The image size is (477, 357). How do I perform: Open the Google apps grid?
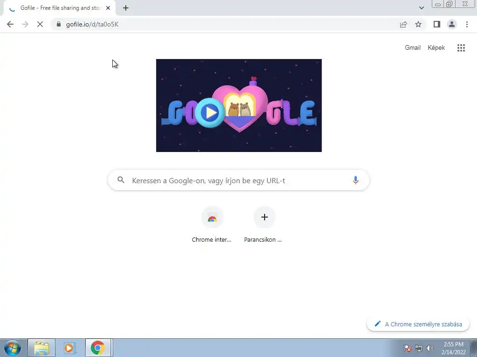[461, 48]
